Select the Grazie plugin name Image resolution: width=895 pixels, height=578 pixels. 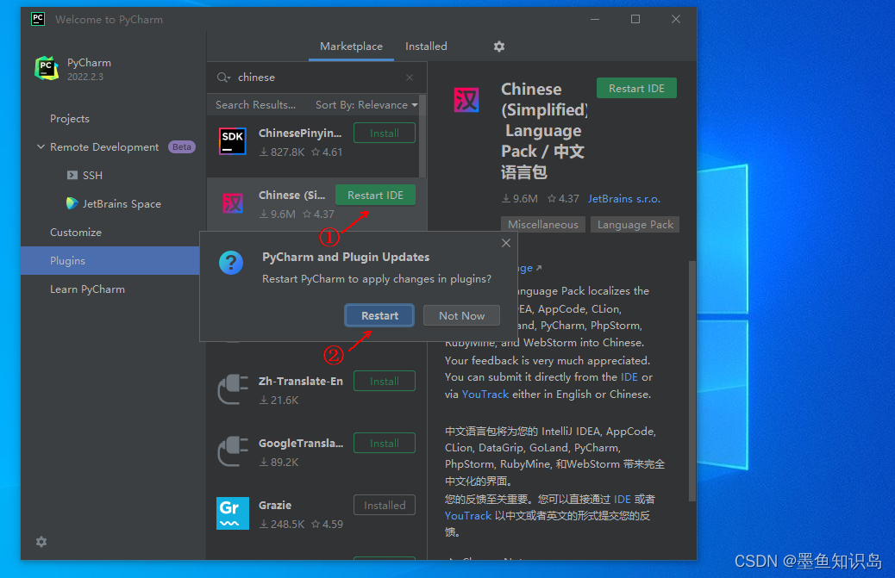274,505
